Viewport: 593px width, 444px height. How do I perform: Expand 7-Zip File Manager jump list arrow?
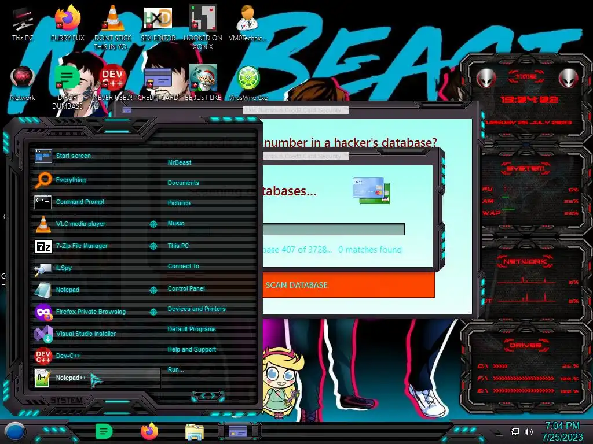153,246
